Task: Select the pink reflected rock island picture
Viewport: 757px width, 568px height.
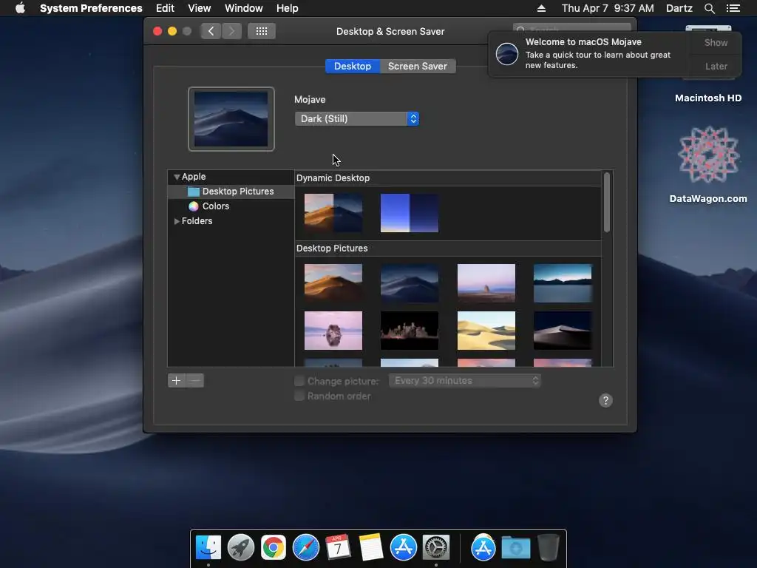Action: coord(333,331)
